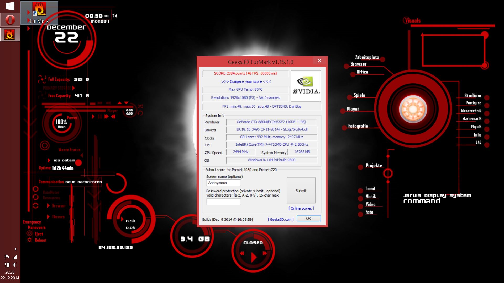Open the Spiele launcher item

tap(359, 95)
